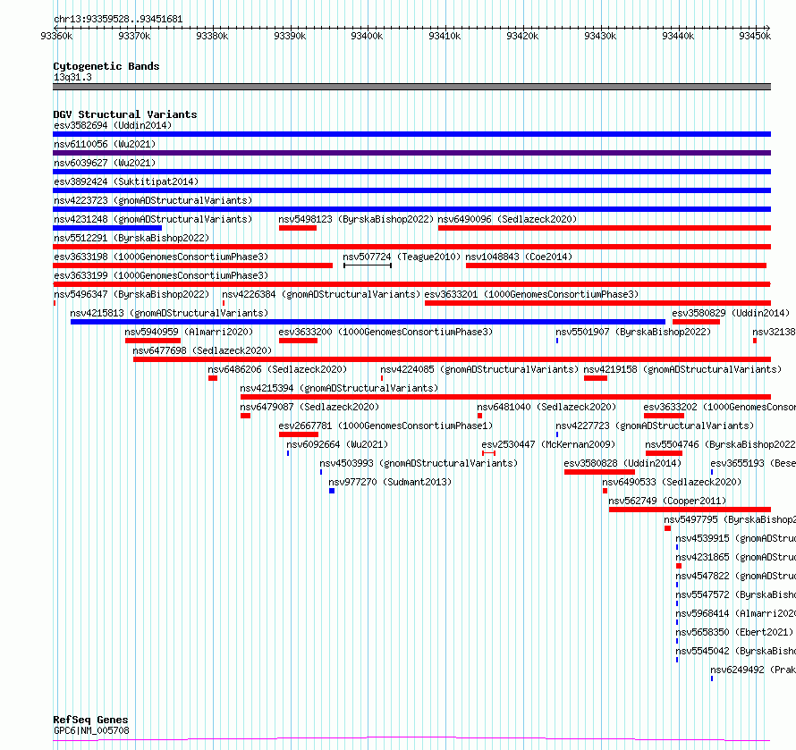Click esv3892424 (Suktitipat2014) label
The width and height of the screenshot is (796, 750).
126,181
